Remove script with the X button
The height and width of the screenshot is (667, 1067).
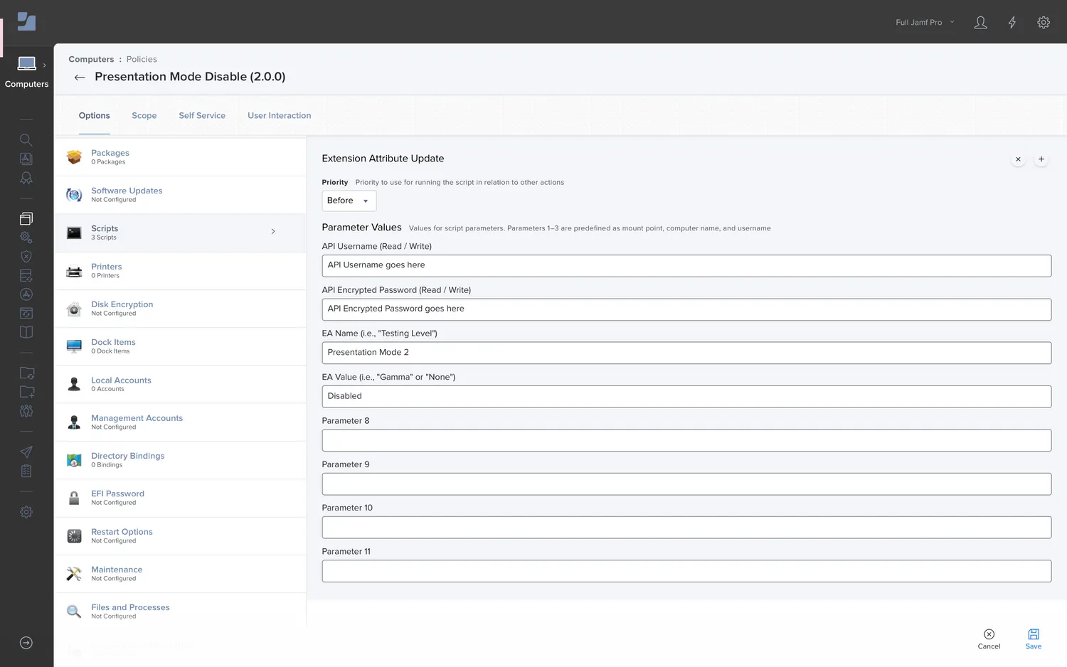click(x=1018, y=159)
